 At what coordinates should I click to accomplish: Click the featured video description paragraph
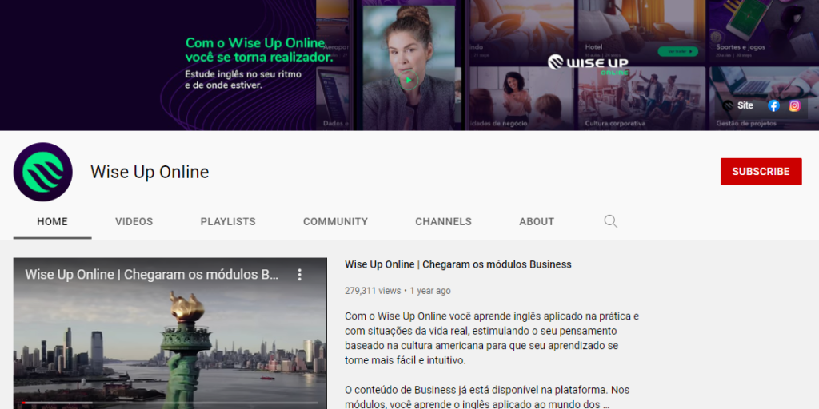pos(492,360)
